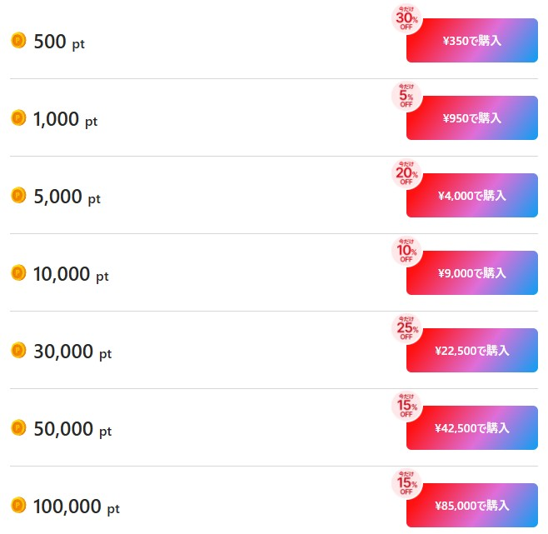
Task: Buy 100,000 points for ¥85,000
Action: tap(472, 506)
